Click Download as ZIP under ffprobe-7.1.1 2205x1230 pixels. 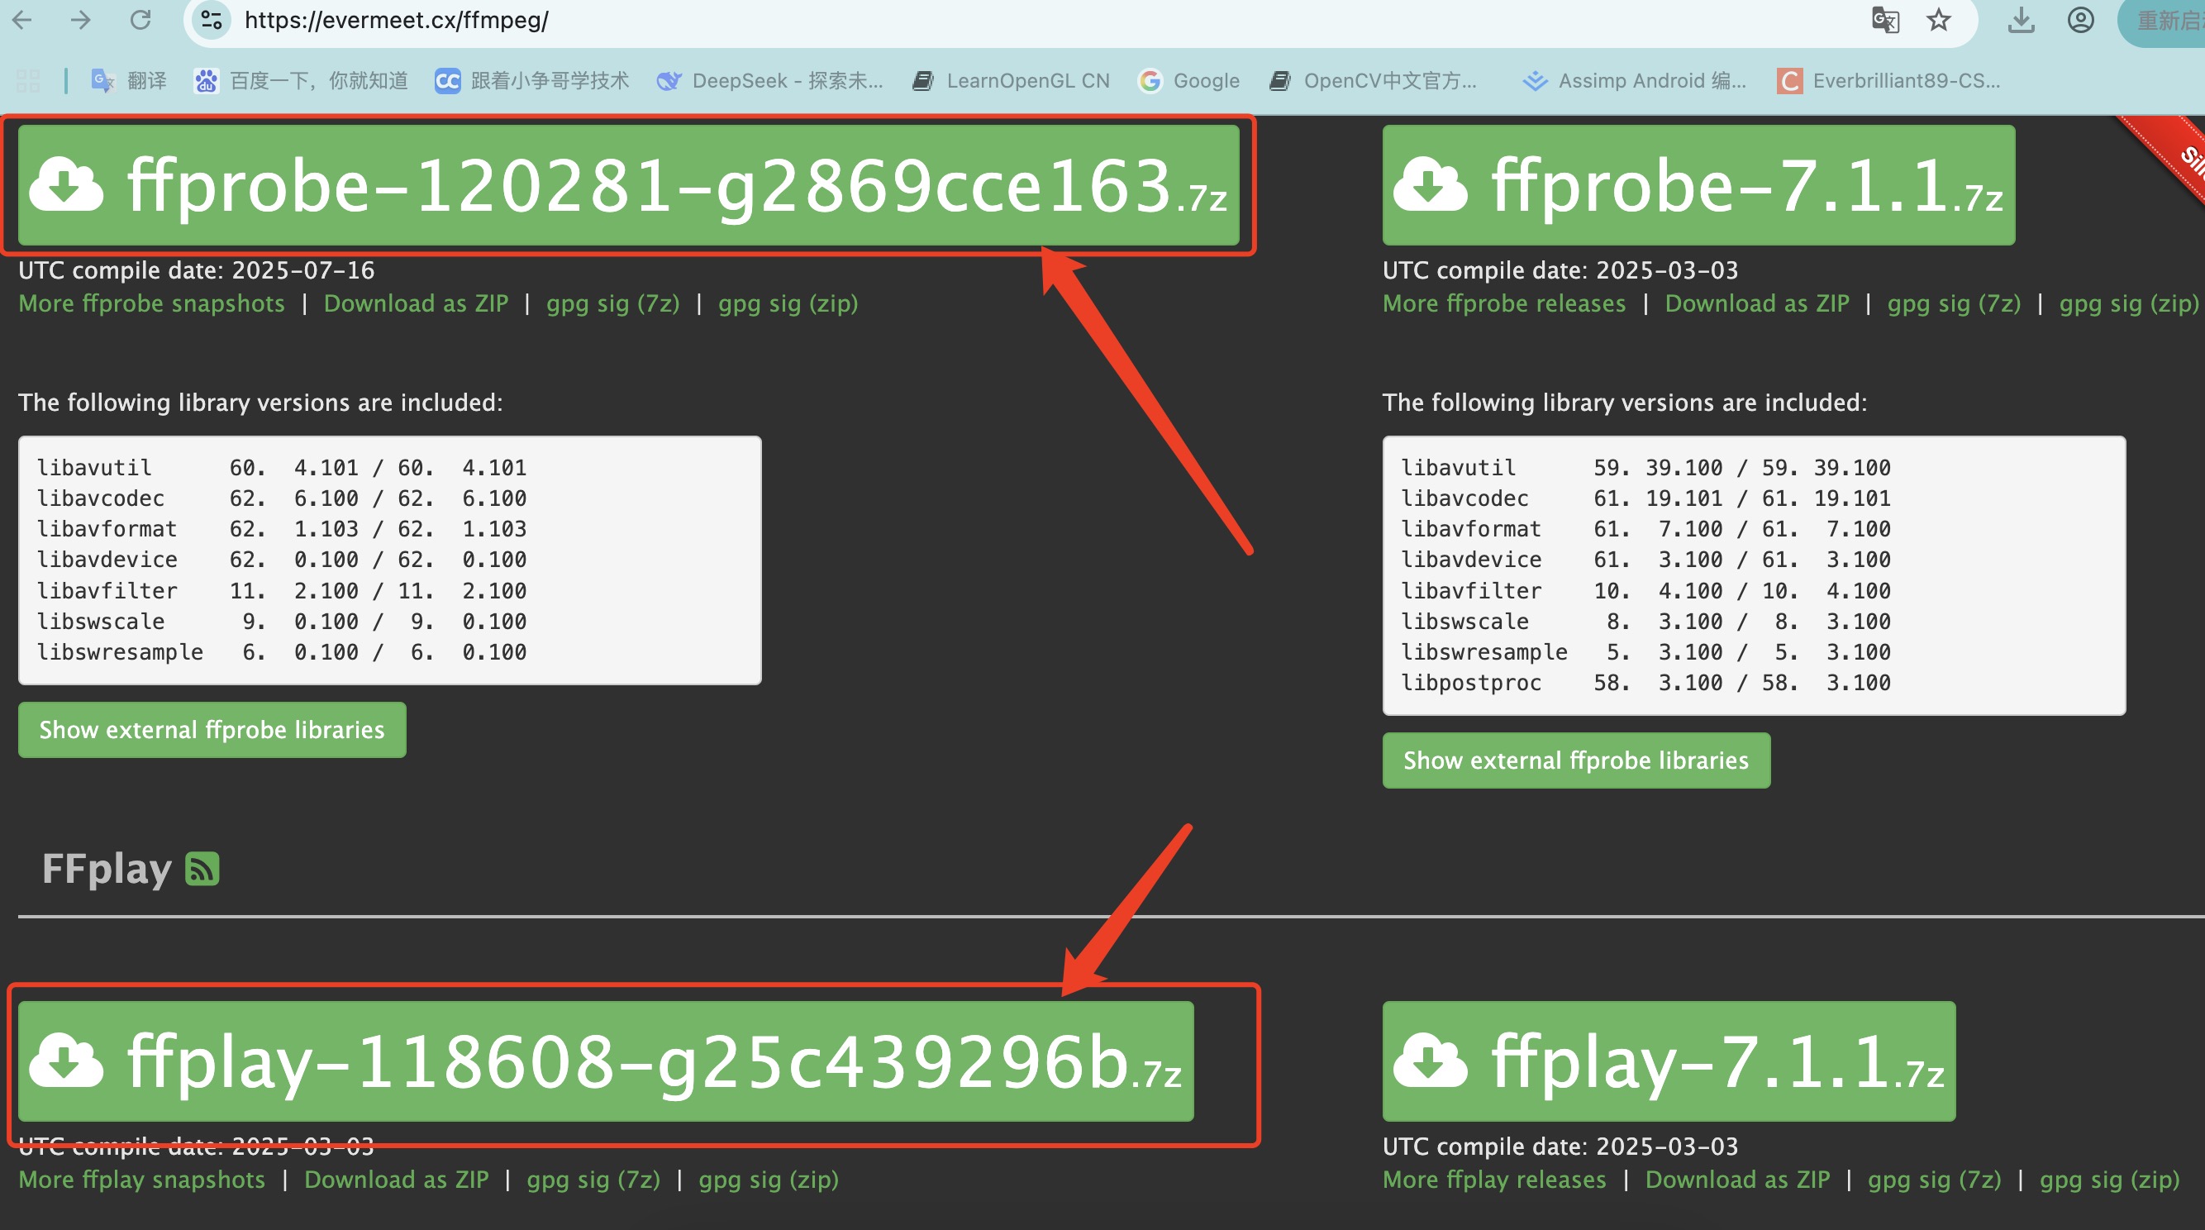1756,303
